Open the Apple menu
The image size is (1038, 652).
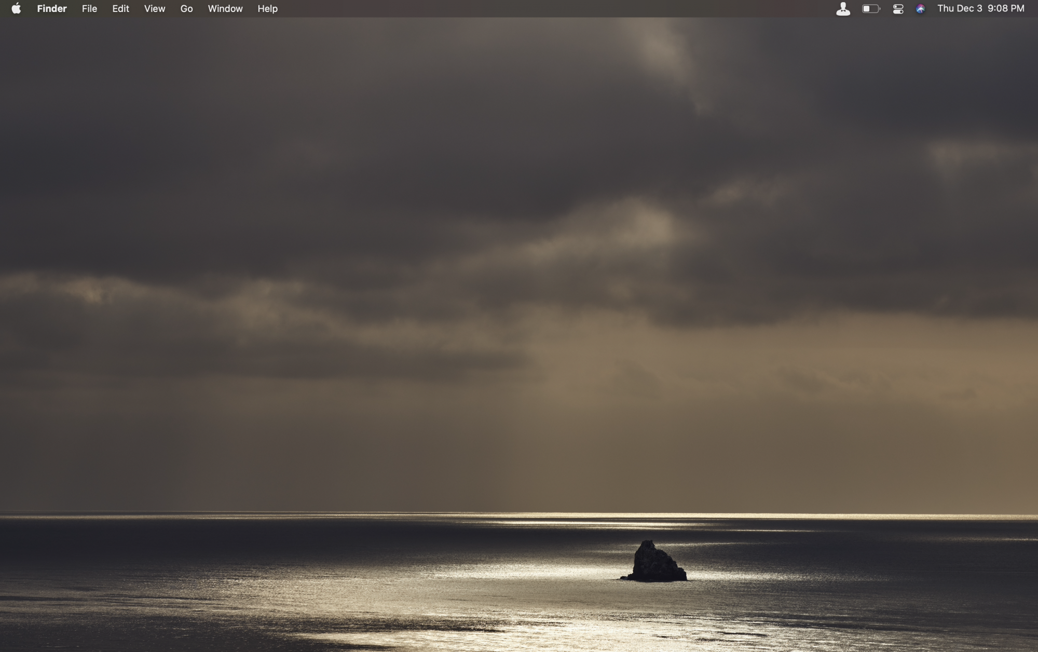(x=16, y=8)
